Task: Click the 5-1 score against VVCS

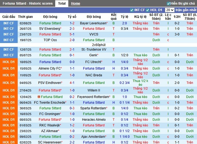Action: [72, 34]
